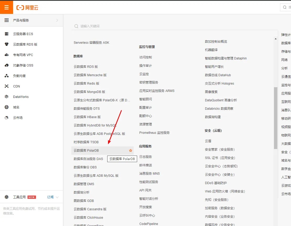The image size is (291, 226).
Task: Open 数据库自治服务 DAS
Action: tap(88, 159)
